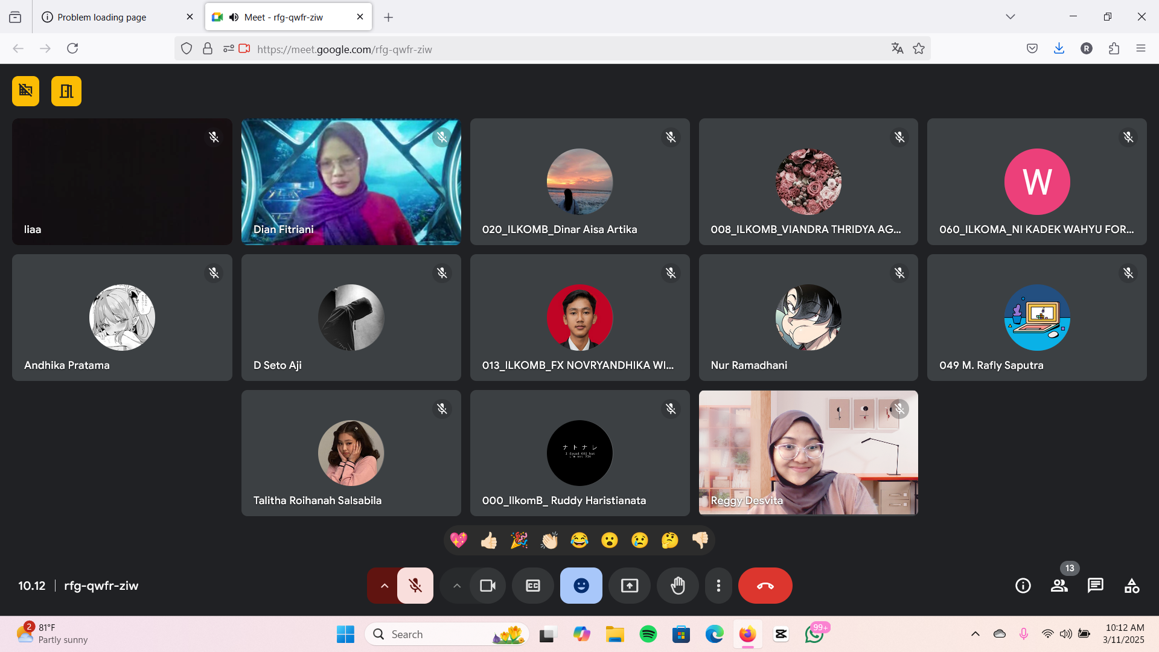This screenshot has width=1159, height=652.
Task: Select the Meet - rfg-qwfr-ziw tab
Action: click(x=284, y=17)
